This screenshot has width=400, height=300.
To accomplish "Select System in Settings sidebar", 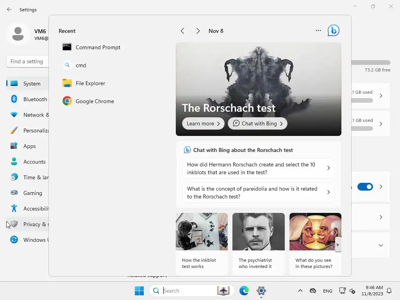I will (x=28, y=84).
